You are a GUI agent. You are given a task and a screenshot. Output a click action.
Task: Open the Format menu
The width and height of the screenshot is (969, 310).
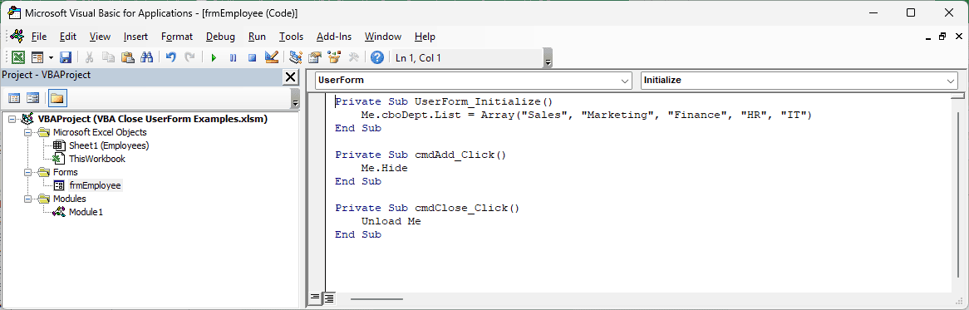tap(177, 37)
